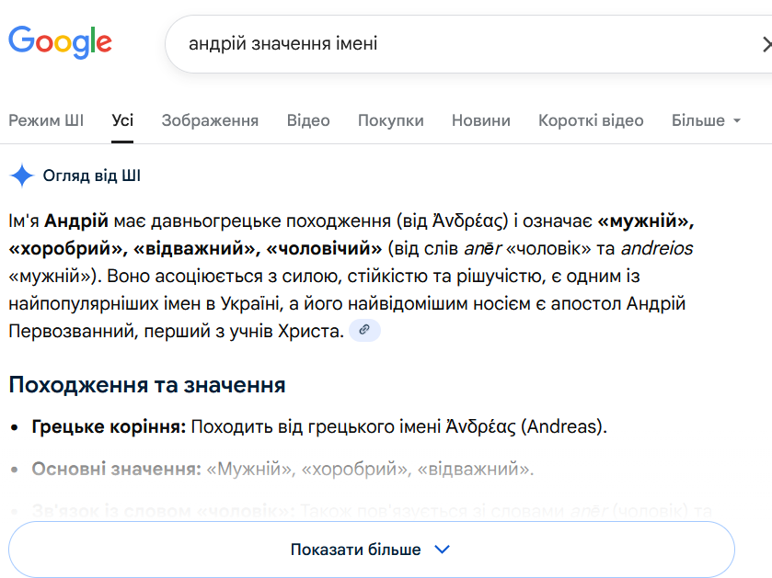The image size is (772, 578).
Task: Click the Огляд від ШІ label
Action: pos(92,176)
